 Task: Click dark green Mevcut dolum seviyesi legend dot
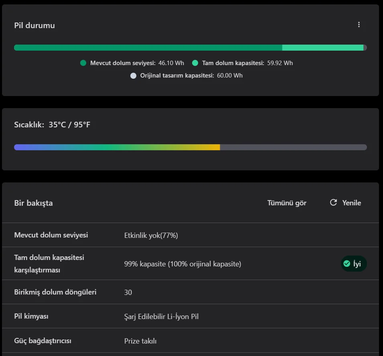point(83,63)
